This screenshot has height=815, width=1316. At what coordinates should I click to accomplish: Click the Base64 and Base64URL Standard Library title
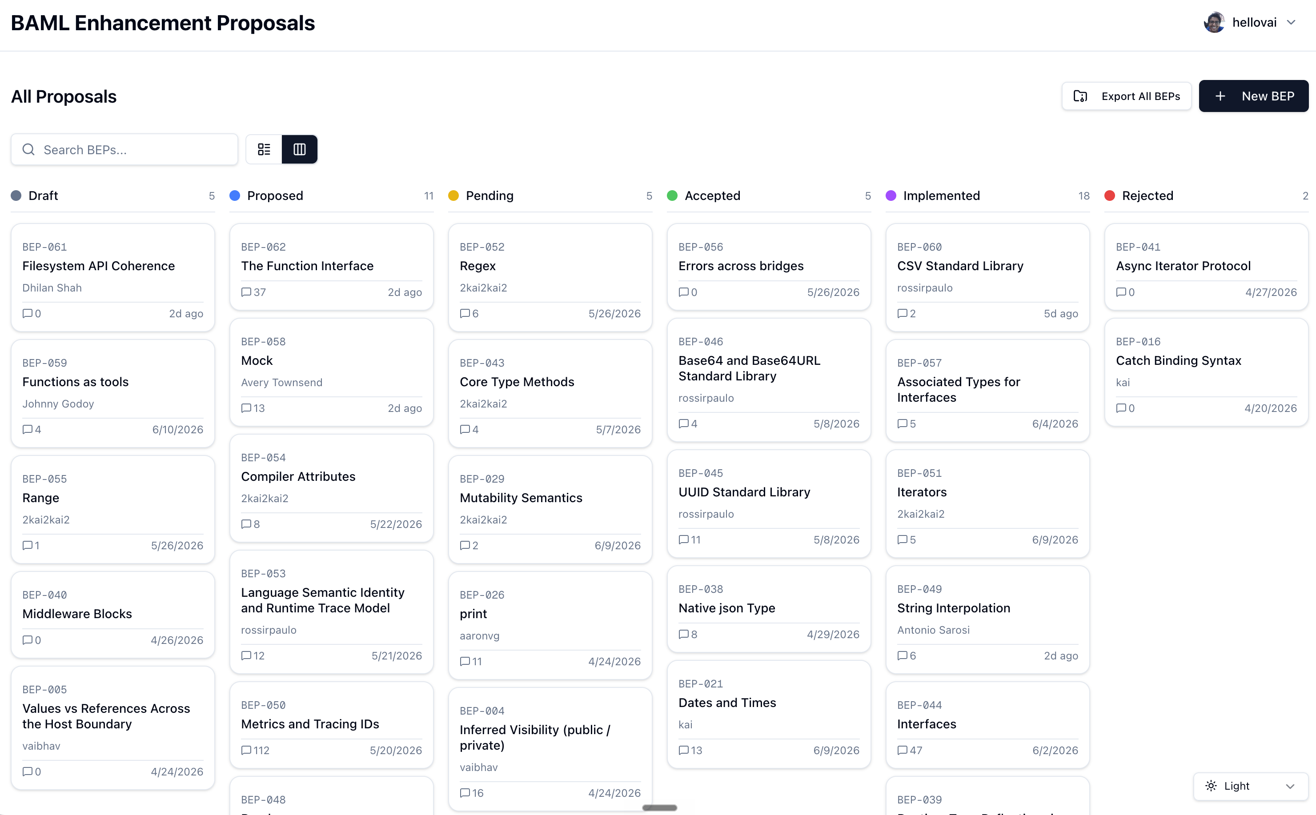point(750,368)
